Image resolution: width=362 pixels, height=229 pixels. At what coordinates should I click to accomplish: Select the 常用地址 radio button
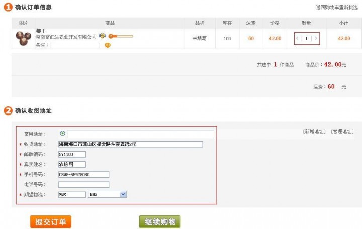coord(62,134)
